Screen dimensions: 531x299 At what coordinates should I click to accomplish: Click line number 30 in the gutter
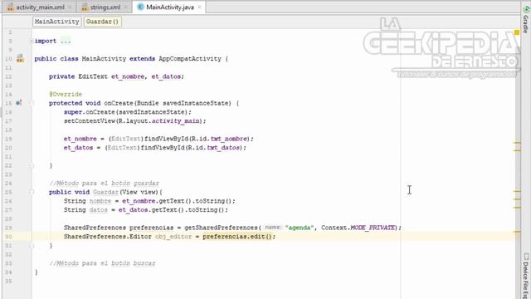click(x=8, y=237)
